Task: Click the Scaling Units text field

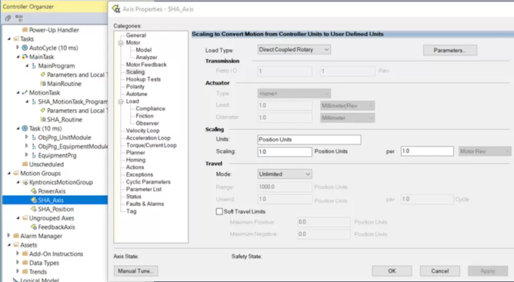Action: [309, 140]
